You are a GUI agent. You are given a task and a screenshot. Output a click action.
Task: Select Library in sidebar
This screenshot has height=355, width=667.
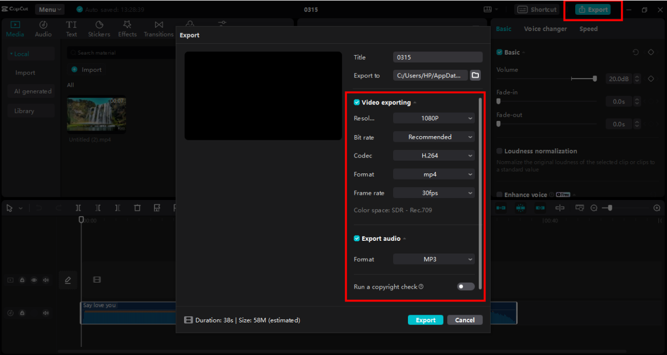pyautogui.click(x=31, y=111)
